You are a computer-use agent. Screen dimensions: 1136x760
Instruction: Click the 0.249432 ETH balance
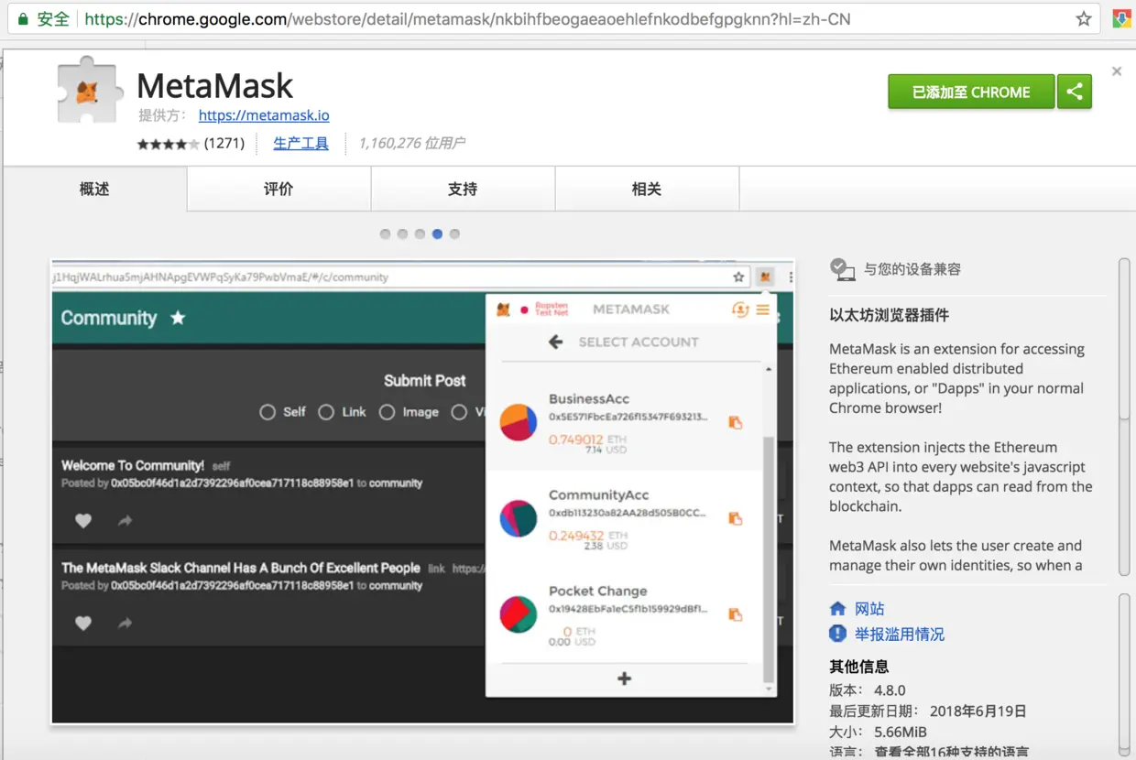click(x=587, y=536)
